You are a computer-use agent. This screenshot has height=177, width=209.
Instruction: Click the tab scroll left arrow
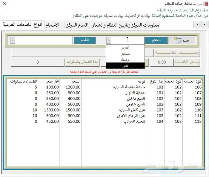pyautogui.click(x=197, y=25)
